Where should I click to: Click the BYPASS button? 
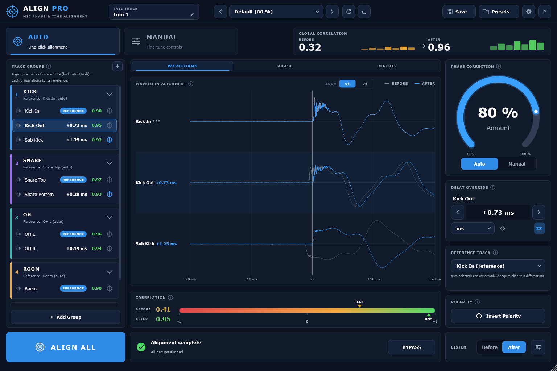pyautogui.click(x=412, y=347)
